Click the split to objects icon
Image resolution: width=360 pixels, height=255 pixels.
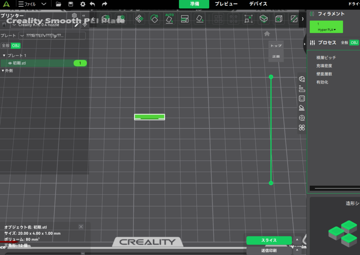tap(218, 19)
